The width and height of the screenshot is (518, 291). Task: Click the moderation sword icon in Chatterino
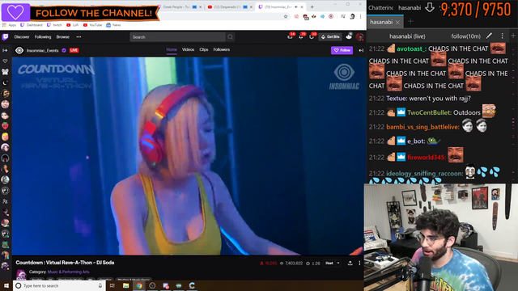[x=489, y=36]
